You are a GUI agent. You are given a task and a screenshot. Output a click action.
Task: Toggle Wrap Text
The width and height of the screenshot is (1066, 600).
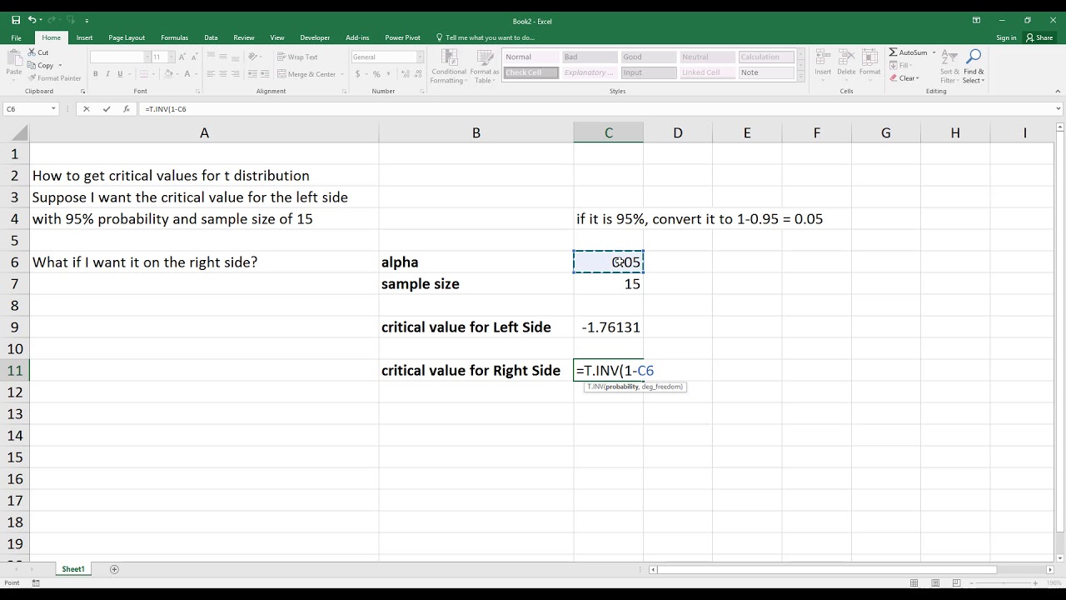[297, 57]
